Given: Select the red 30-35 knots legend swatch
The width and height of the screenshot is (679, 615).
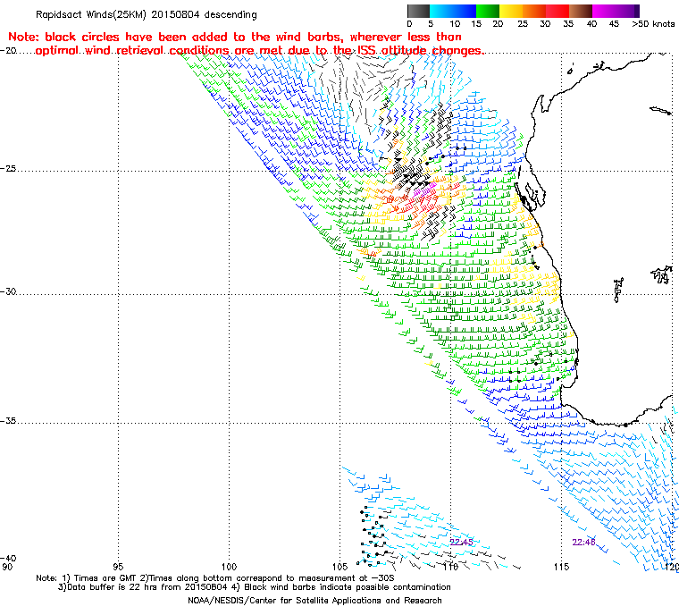Looking at the screenshot, I should tap(557, 11).
